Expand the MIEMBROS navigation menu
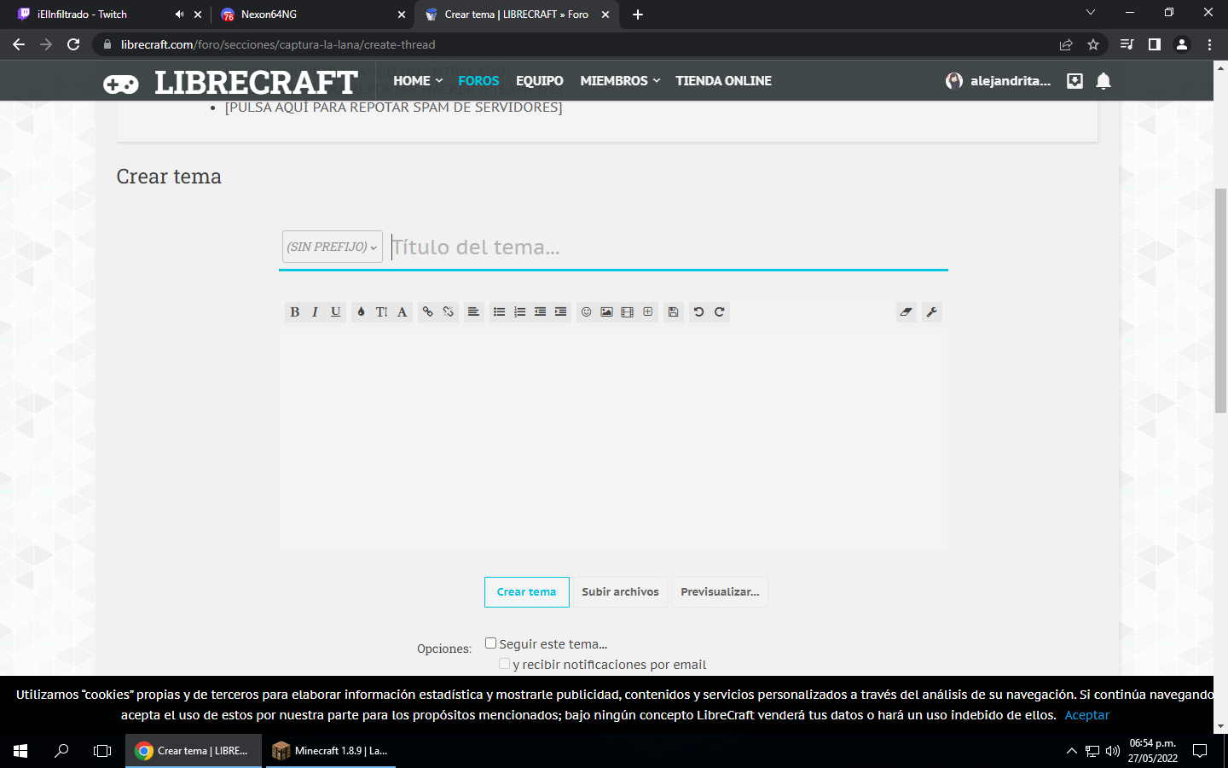Viewport: 1228px width, 768px height. point(619,81)
